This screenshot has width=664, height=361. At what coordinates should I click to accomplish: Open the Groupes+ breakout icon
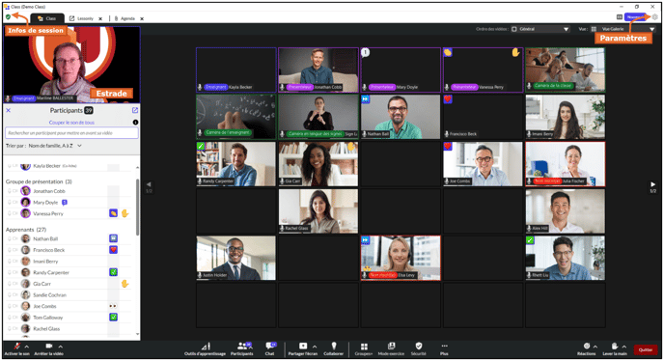pos(364,347)
